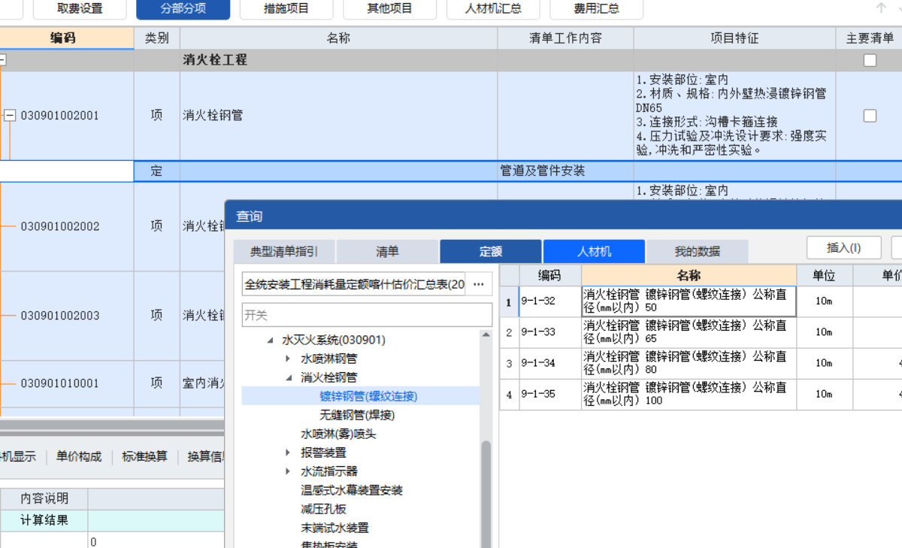
Task: Expand the 水流指示器 tree node
Action: (288, 471)
